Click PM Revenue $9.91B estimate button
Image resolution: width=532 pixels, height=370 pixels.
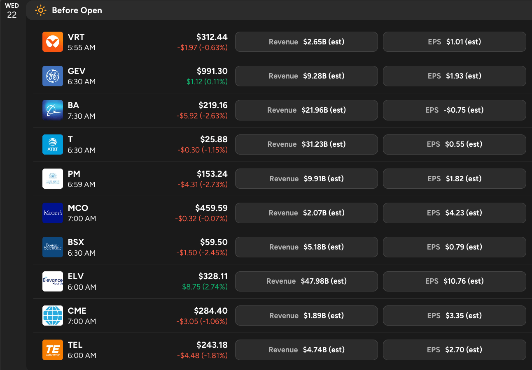pyautogui.click(x=306, y=179)
